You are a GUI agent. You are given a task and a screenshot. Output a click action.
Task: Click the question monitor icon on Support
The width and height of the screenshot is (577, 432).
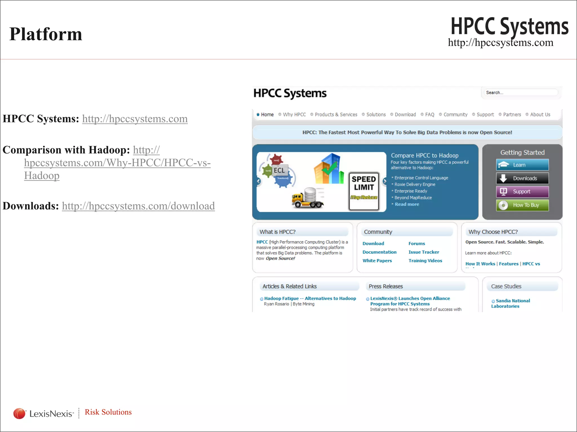coord(503,192)
